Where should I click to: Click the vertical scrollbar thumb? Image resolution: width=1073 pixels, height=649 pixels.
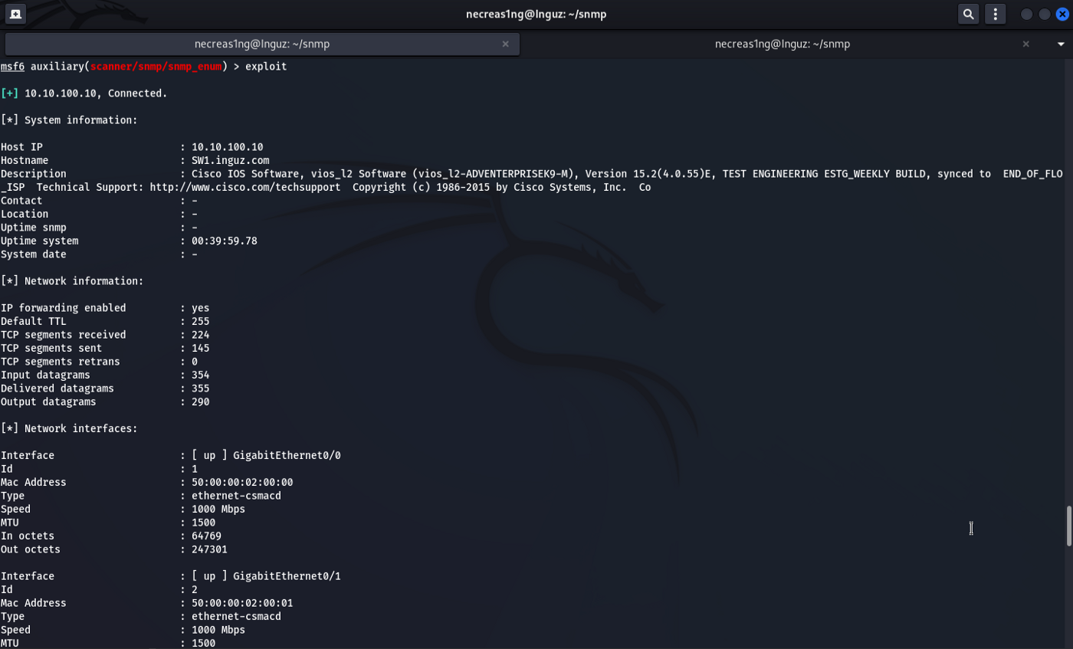tap(1069, 526)
